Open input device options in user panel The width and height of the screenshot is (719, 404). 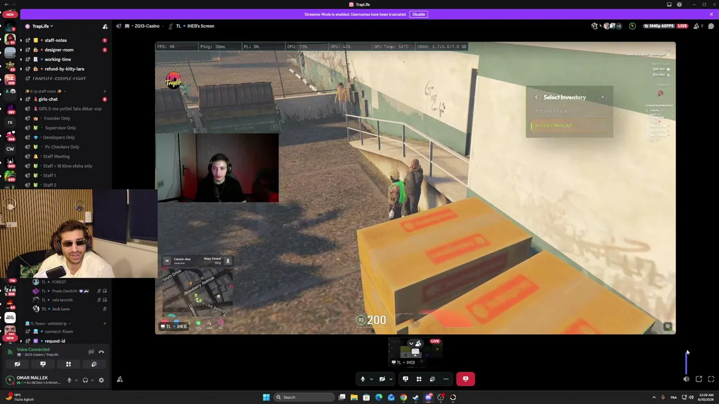point(76,380)
